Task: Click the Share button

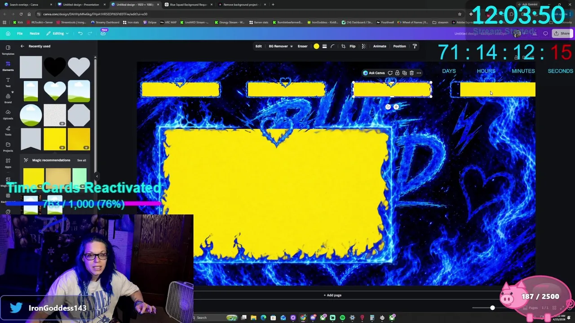Action: click(x=562, y=33)
